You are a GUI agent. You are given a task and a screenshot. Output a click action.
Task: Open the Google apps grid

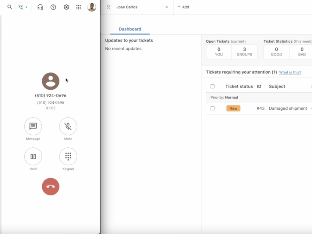79,7
